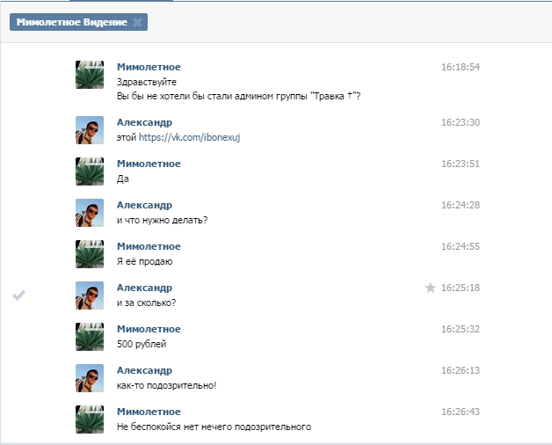Open Мимолетное's avatar on the first message

pos(90,75)
